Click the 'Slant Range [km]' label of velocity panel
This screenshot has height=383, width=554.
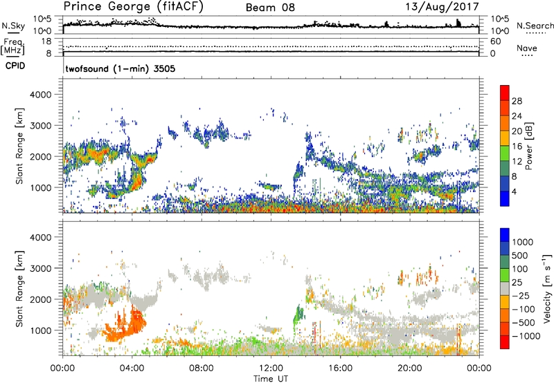coord(19,288)
